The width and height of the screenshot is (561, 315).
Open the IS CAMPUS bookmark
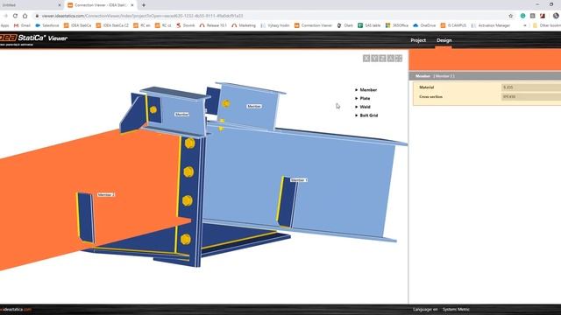coord(453,25)
